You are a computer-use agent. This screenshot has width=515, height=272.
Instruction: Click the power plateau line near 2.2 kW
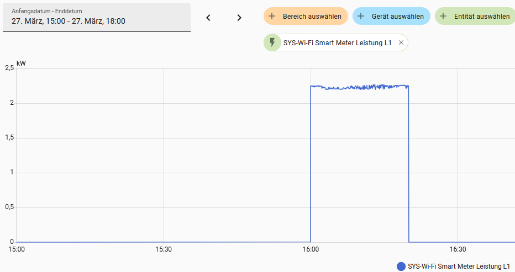[x=359, y=87]
